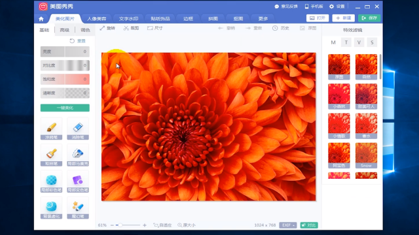The height and width of the screenshot is (235, 419).
Task: Click the filter panel scrollbar
Action: click(x=380, y=67)
